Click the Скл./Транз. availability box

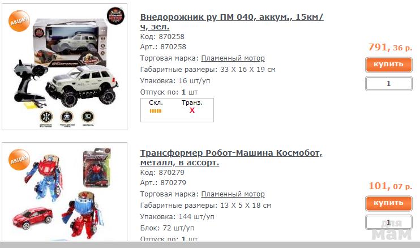click(x=177, y=110)
